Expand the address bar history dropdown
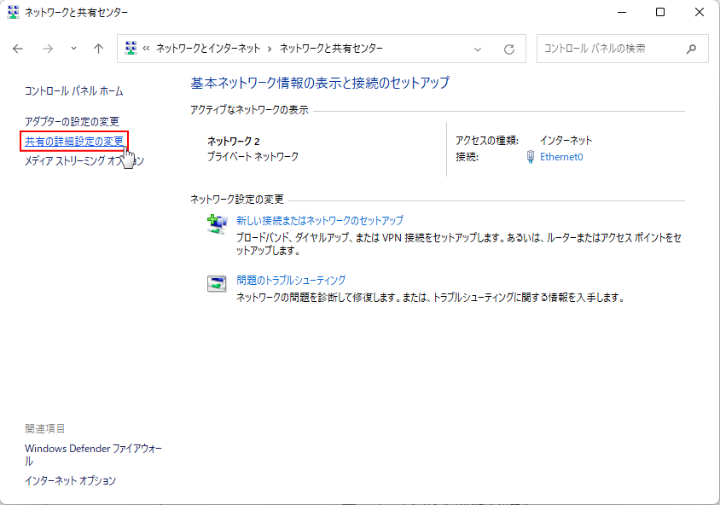The height and width of the screenshot is (505, 720). pyautogui.click(x=478, y=49)
